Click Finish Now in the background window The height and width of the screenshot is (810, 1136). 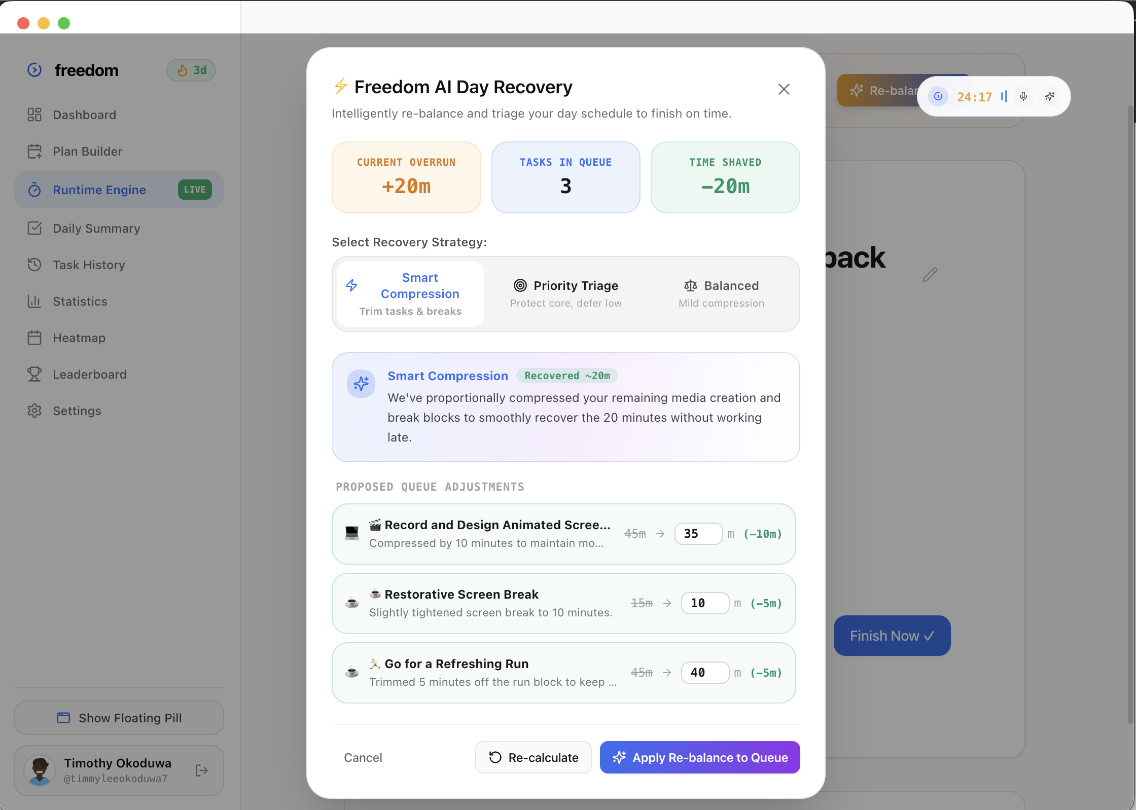tap(892, 636)
